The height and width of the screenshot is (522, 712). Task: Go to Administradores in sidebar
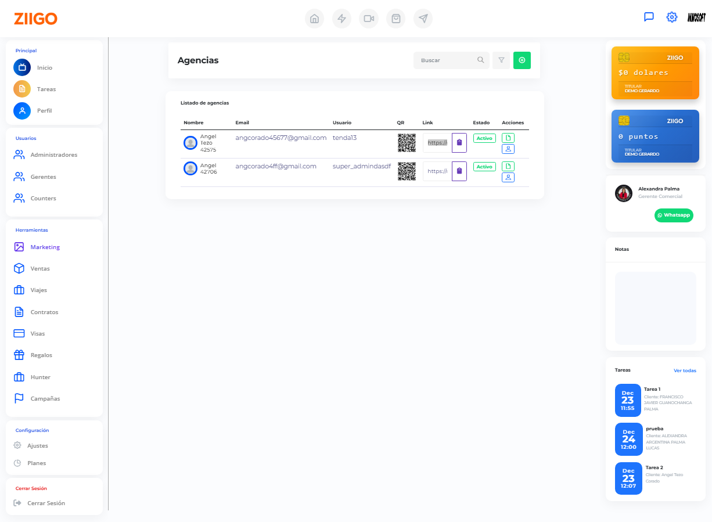53,155
